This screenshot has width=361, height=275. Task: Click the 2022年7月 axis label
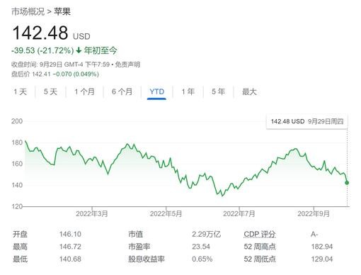[239, 214]
